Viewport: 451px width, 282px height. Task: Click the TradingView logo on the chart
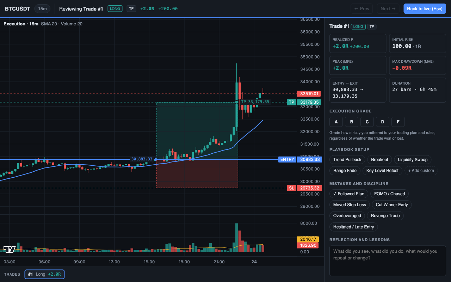click(x=10, y=249)
